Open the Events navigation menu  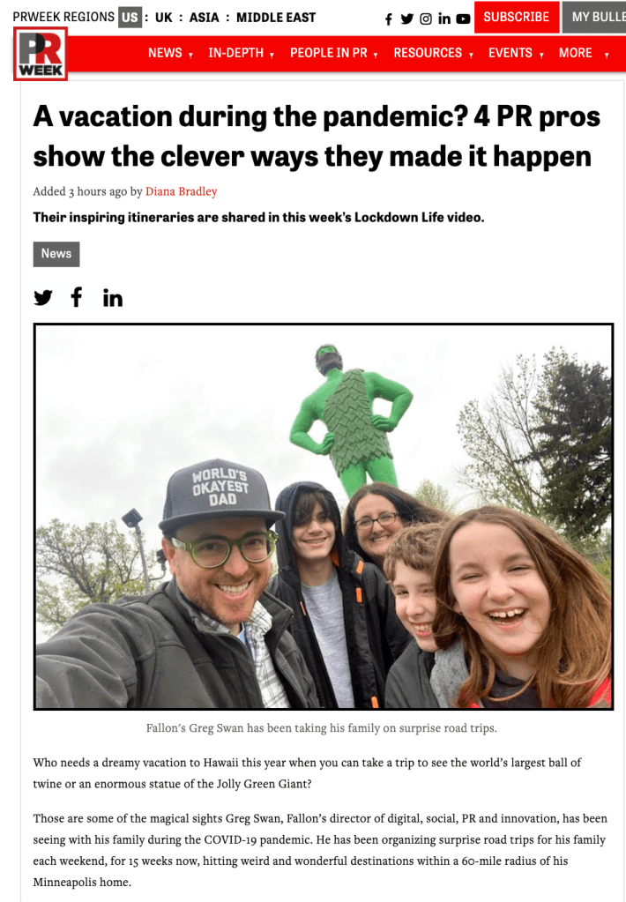tap(516, 53)
